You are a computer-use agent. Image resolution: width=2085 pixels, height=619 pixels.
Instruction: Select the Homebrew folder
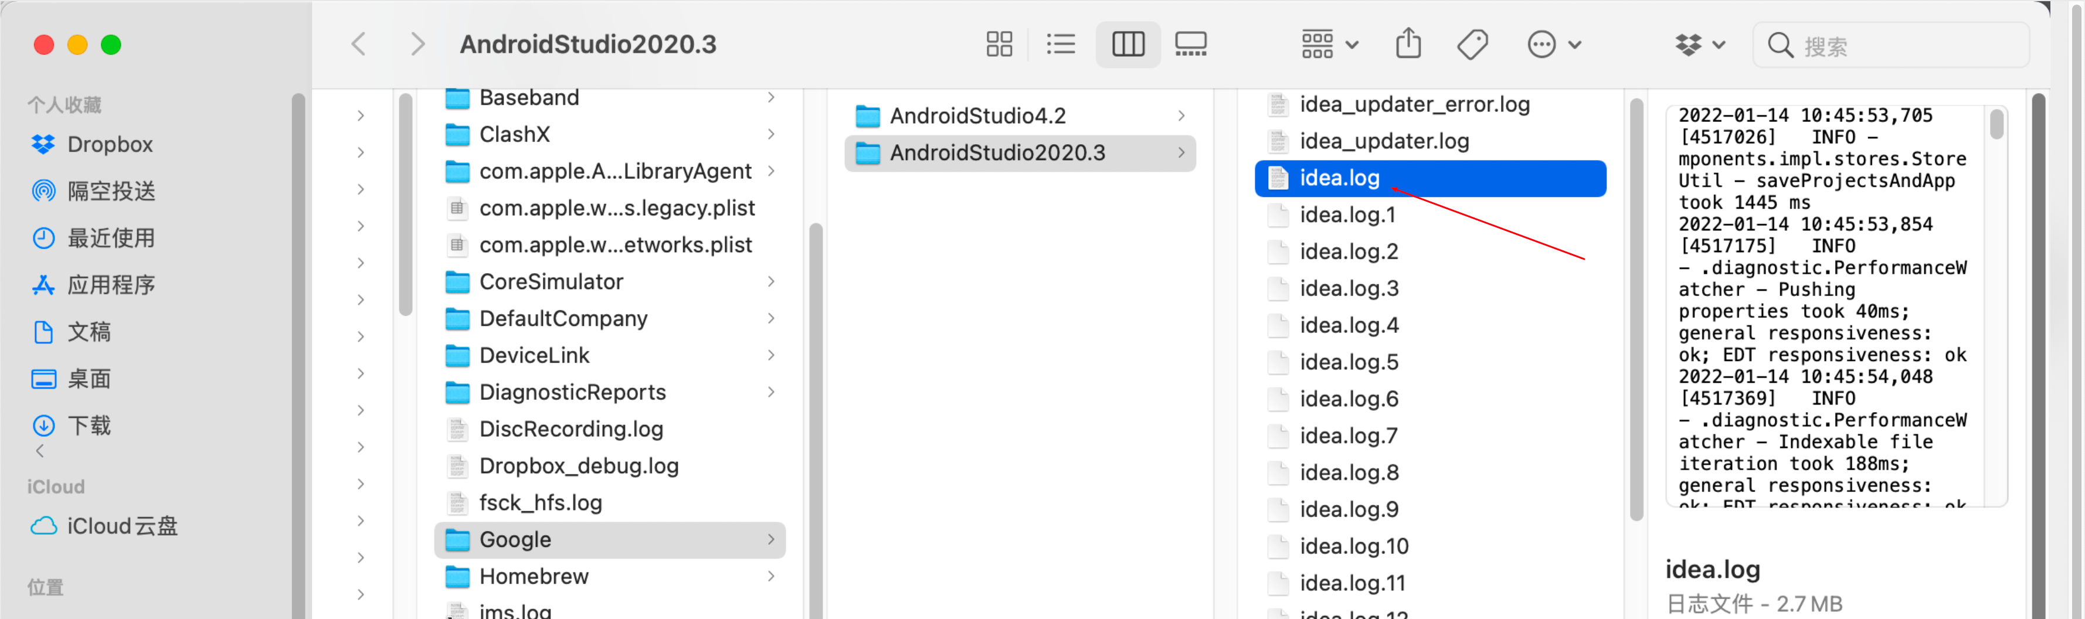pos(610,576)
